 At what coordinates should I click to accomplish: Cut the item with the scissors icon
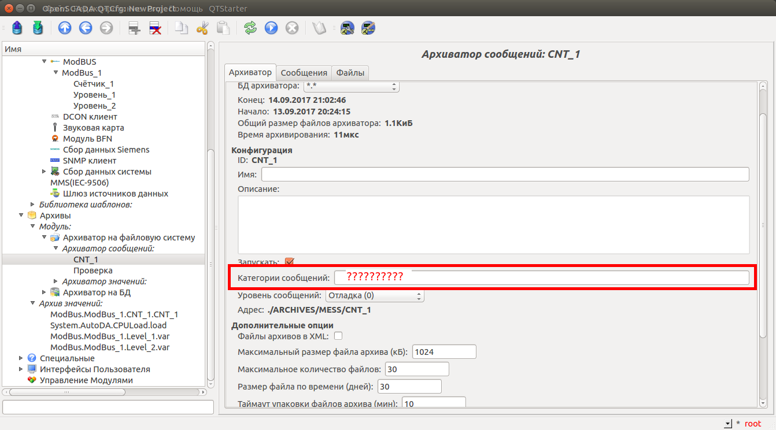tap(202, 28)
